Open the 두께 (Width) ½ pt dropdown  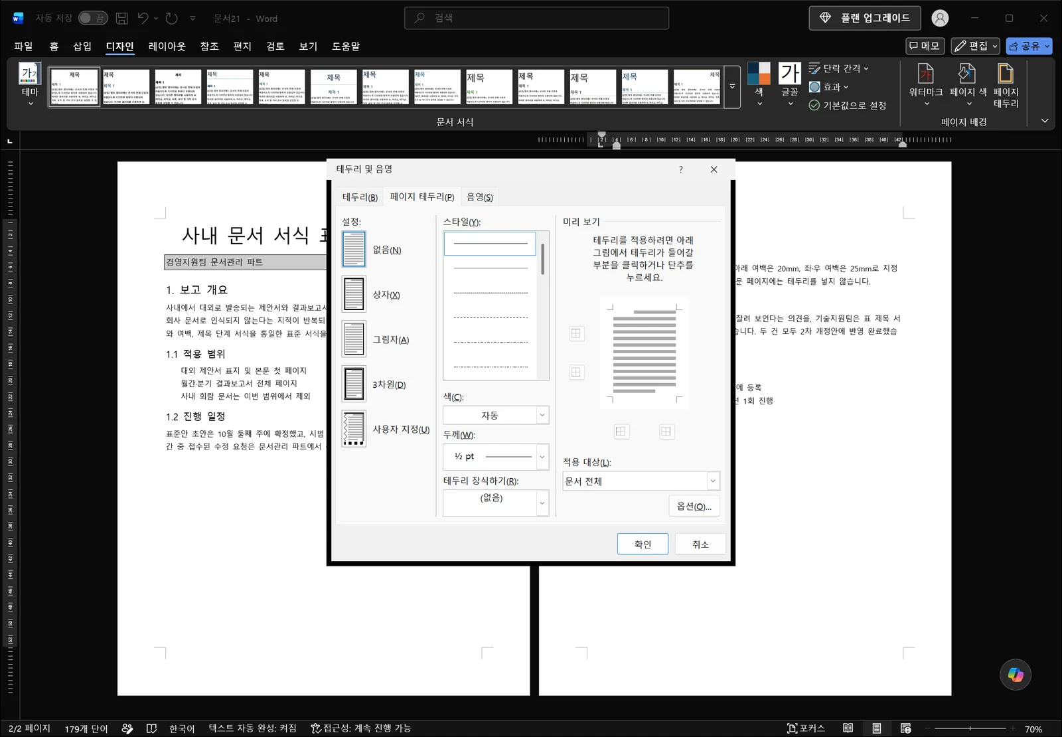pos(496,457)
